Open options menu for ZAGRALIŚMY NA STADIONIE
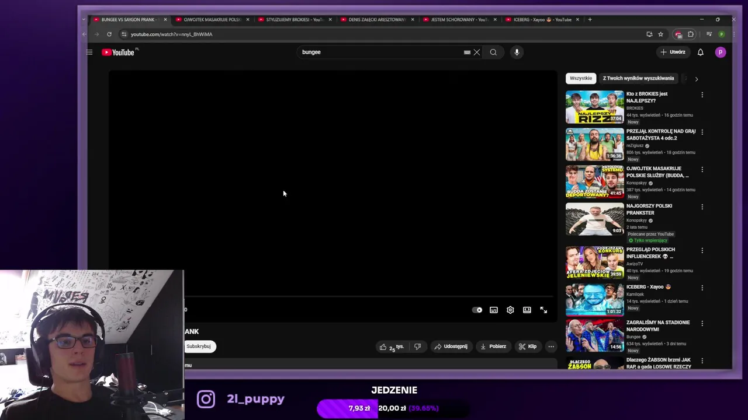 tap(702, 323)
